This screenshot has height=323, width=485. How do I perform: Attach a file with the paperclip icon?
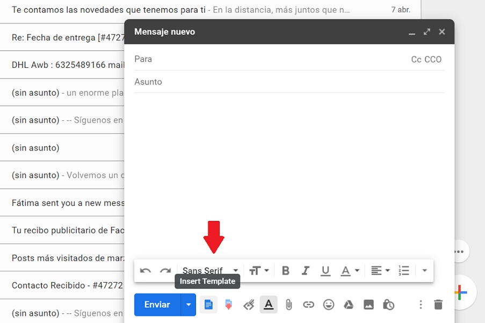click(288, 305)
